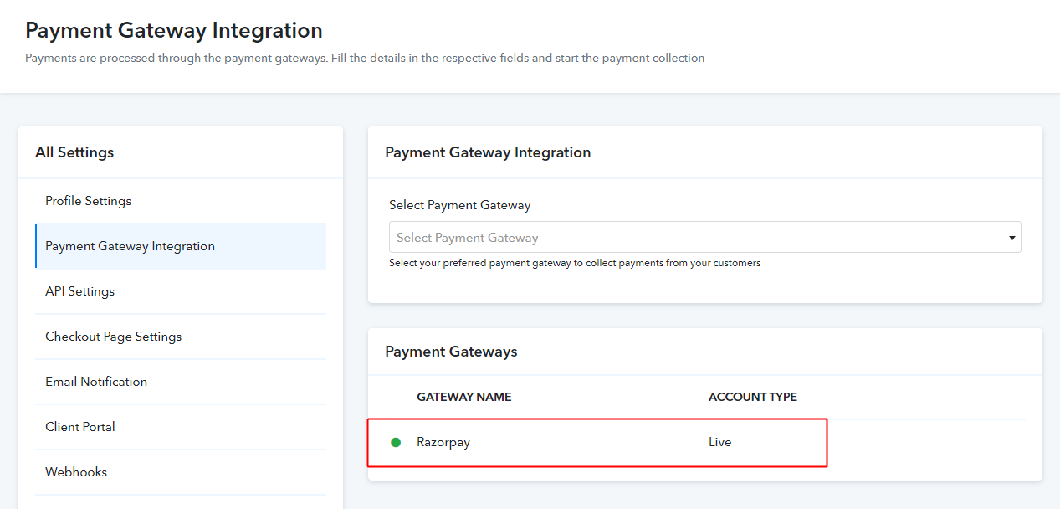The width and height of the screenshot is (1060, 509).
Task: Select Payment Gateway Integration in the sidebar
Action: pos(130,246)
